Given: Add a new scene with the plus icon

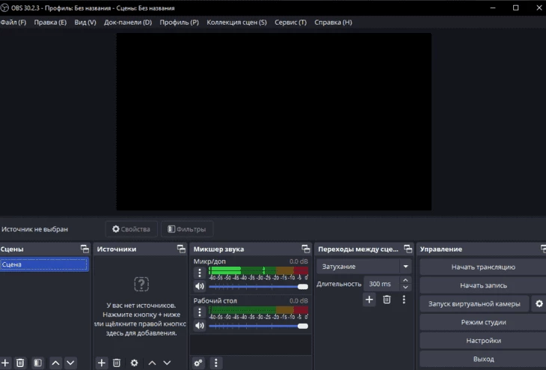Looking at the screenshot, I should click(x=6, y=363).
